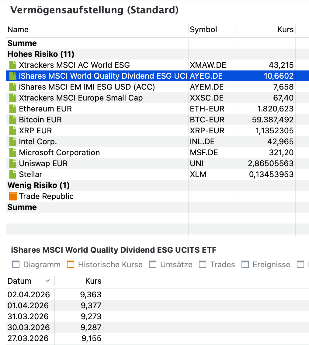
Task: Click the Bitcoin EUR security icon
Action: tap(12, 120)
